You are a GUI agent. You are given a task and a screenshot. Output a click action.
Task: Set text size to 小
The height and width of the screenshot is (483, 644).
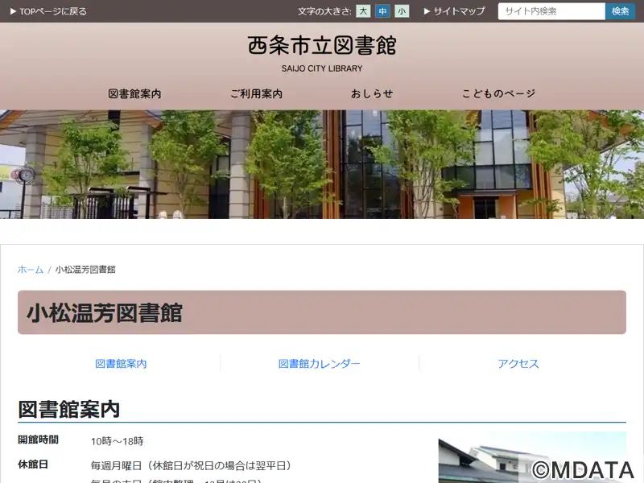click(402, 11)
